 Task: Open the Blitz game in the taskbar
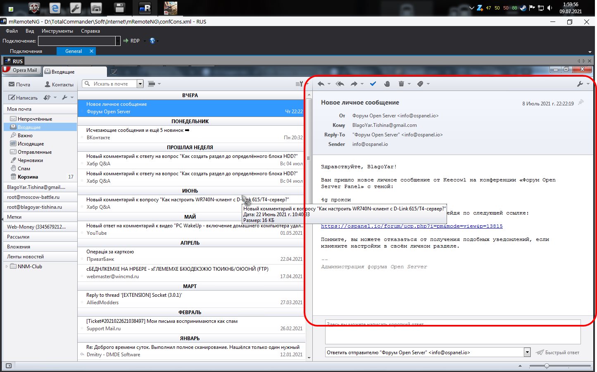34,8
